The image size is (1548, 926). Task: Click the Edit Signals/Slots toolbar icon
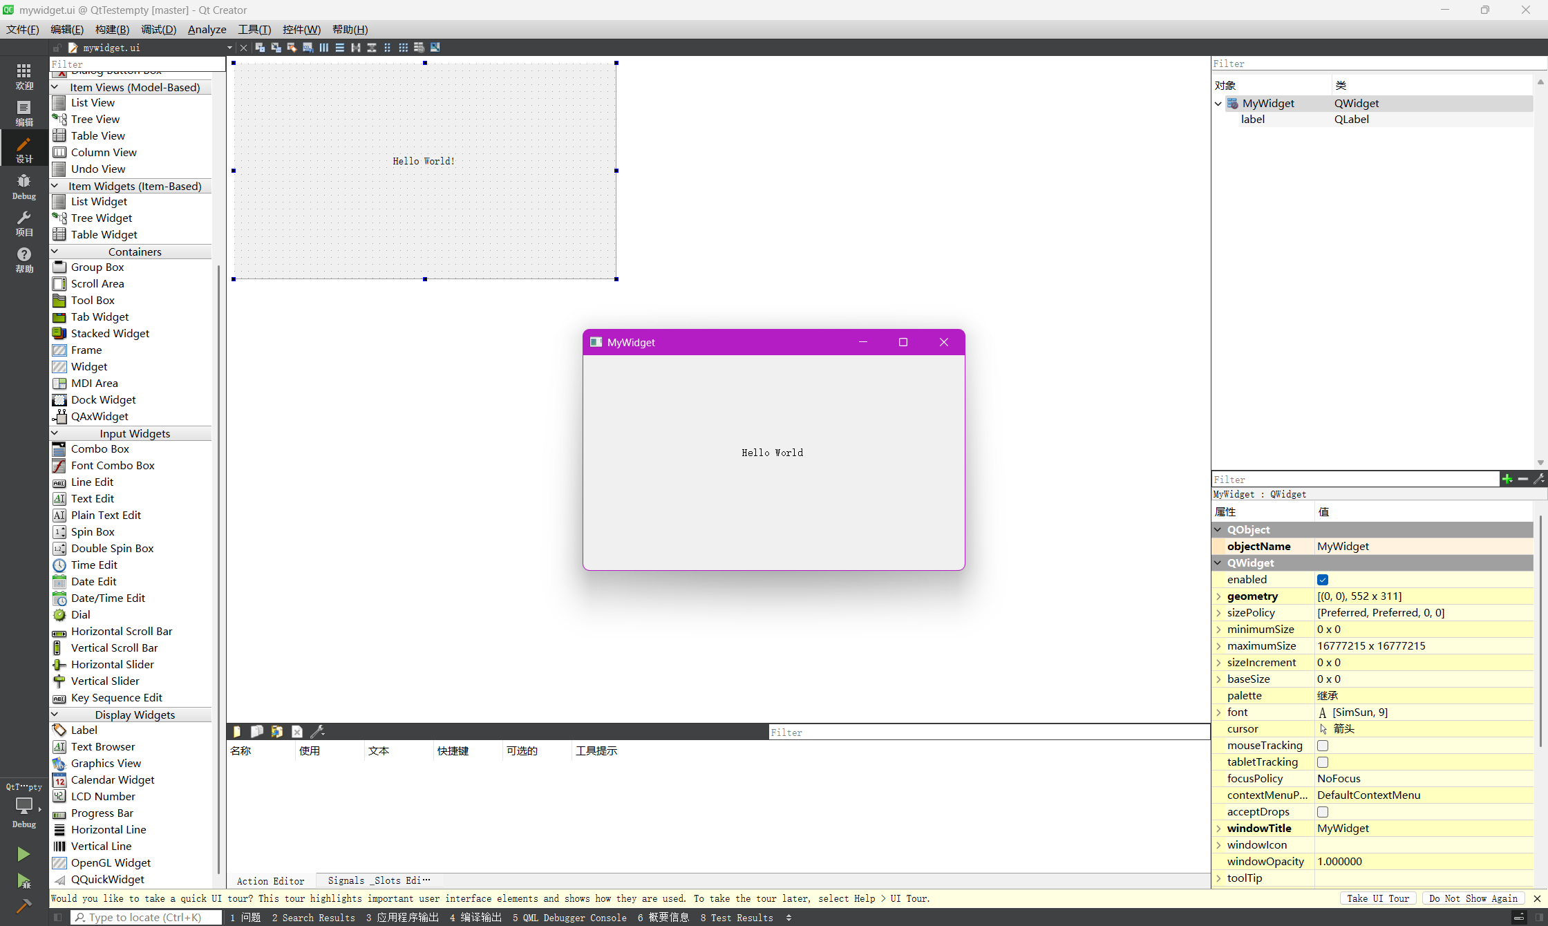(276, 48)
